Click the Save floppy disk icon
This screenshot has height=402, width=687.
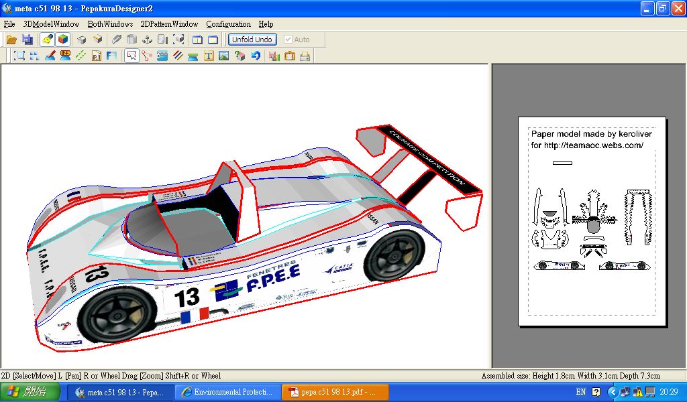pos(28,40)
